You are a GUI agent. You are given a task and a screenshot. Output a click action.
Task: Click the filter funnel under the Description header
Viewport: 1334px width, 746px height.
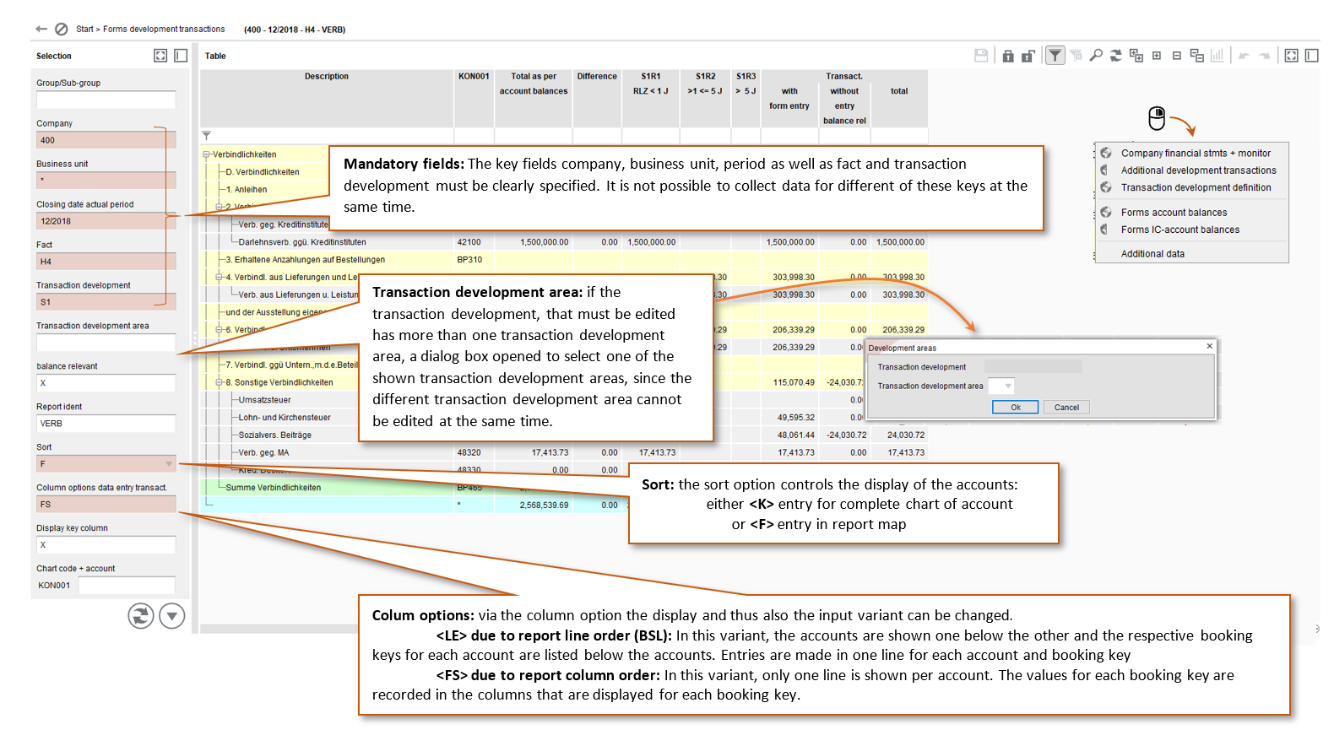[x=207, y=136]
